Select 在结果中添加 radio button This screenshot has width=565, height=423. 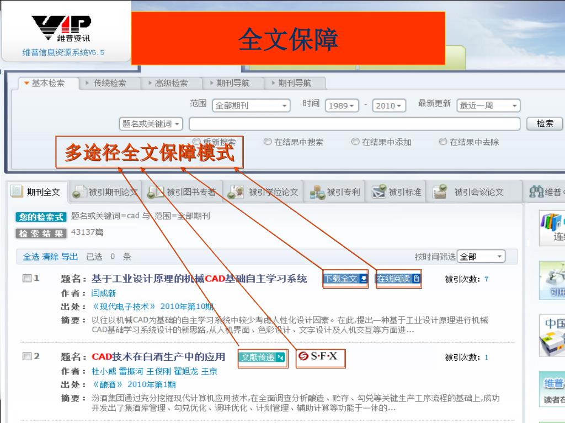pyautogui.click(x=355, y=142)
